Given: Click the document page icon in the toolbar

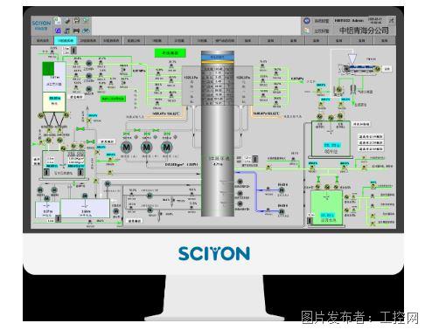Looking at the screenshot, I should coord(58,21).
